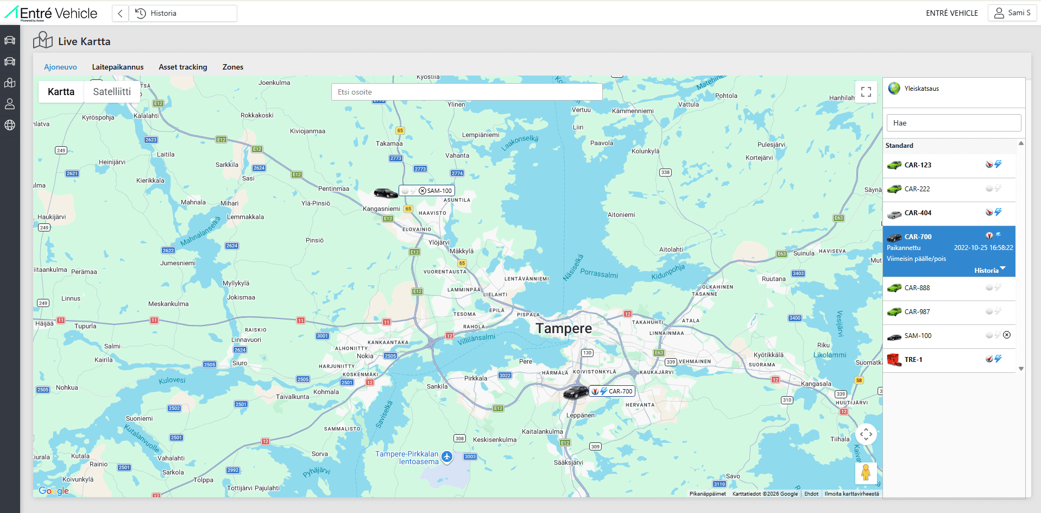Open the user profile icon in left sidebar
The height and width of the screenshot is (513, 1041).
(10, 104)
